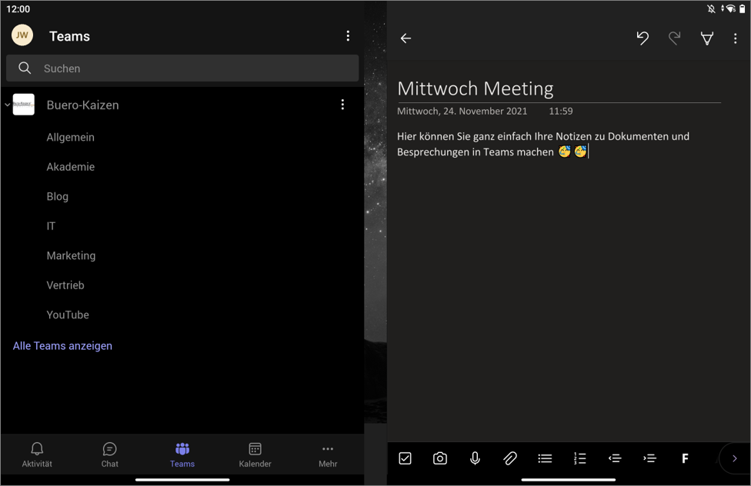Decrease the paragraph indent

[x=615, y=458]
